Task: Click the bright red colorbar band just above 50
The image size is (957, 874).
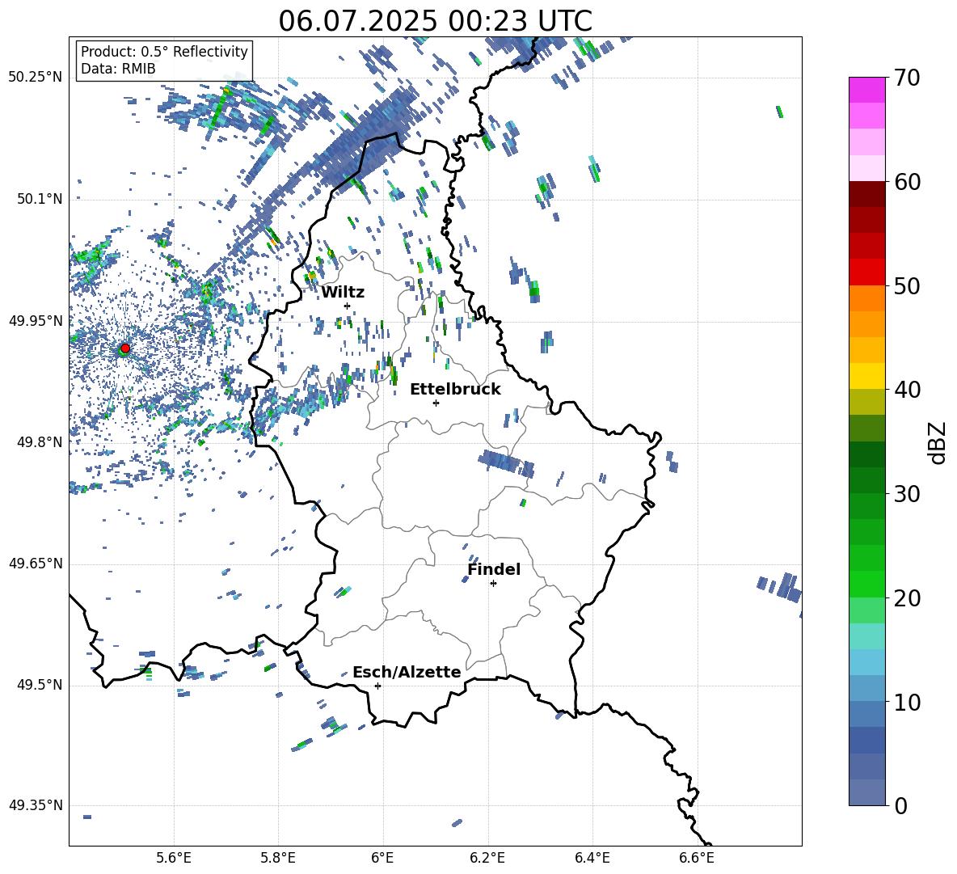Action: [866, 272]
